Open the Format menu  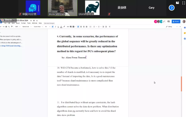coord(23,23)
